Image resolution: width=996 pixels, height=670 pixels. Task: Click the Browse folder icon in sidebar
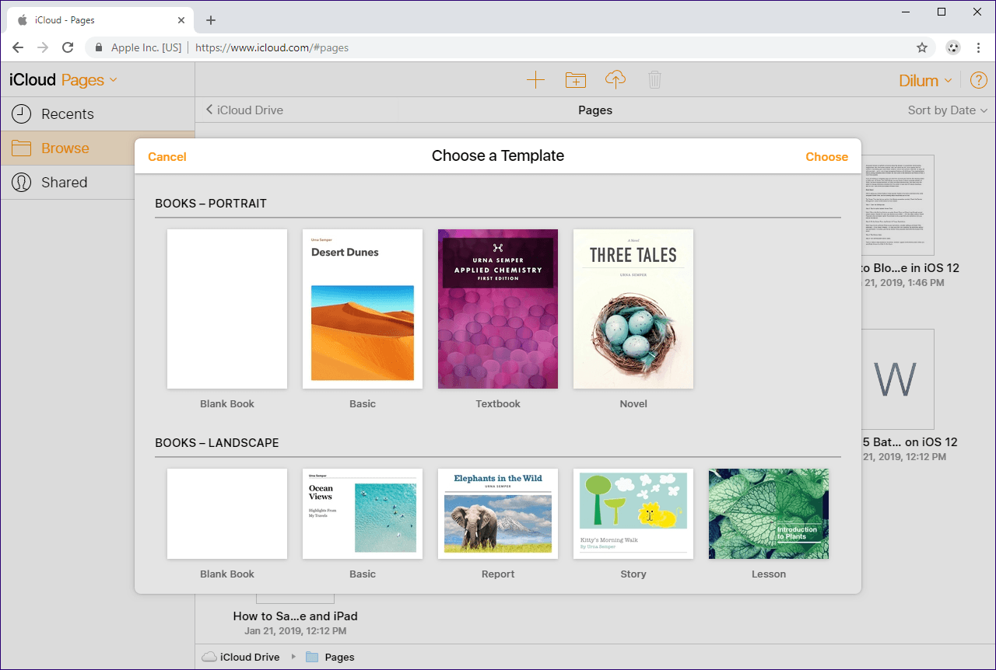point(21,148)
